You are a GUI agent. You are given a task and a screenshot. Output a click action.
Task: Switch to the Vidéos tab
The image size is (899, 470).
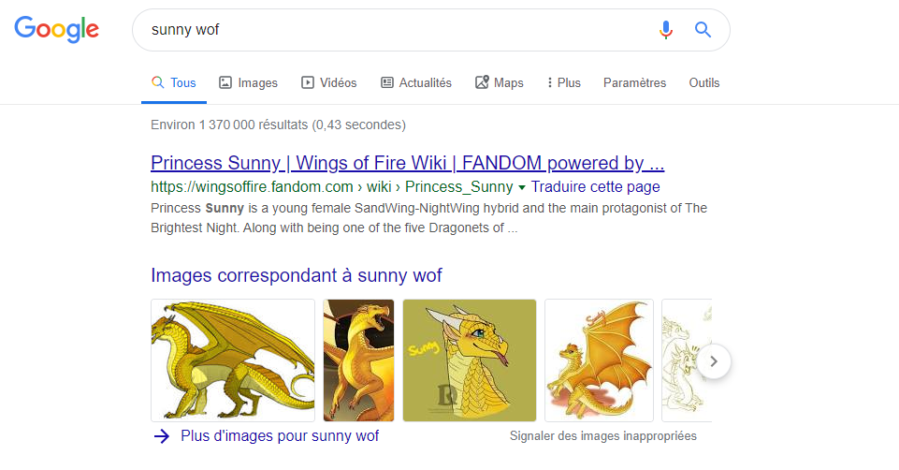pyautogui.click(x=328, y=82)
